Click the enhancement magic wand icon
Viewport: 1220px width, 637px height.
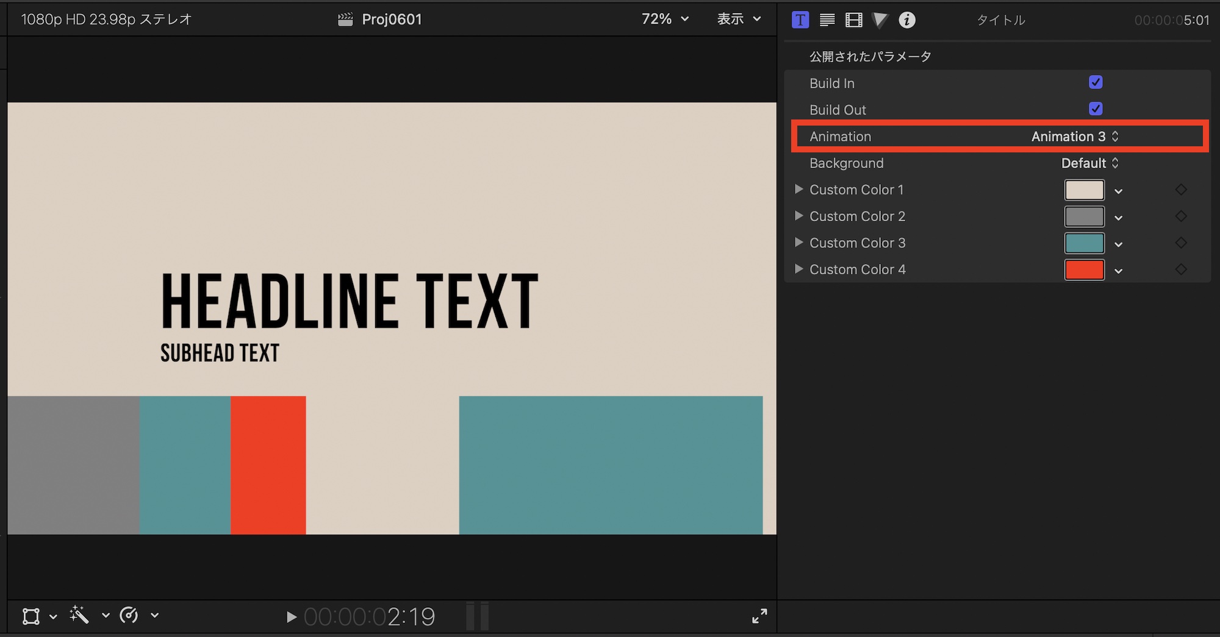point(79,615)
